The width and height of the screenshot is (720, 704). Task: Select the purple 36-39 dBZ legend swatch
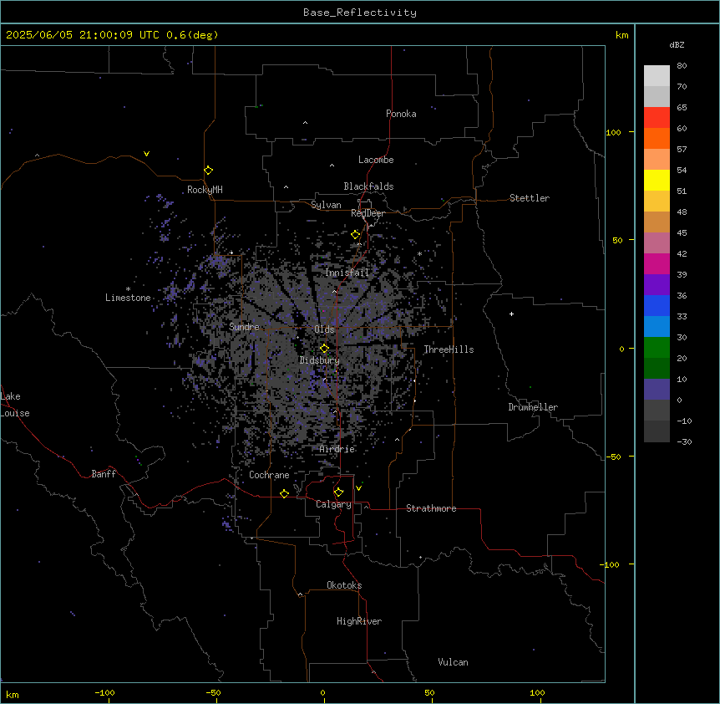point(657,285)
